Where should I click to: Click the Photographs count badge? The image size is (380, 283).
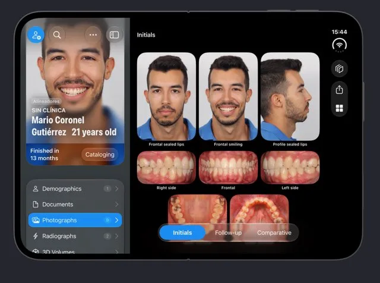click(107, 220)
